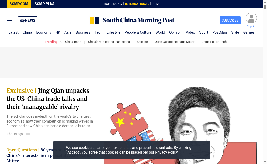Click the user profile avatar icon
Image resolution: width=267 pixels, height=164 pixels.
point(251,18)
